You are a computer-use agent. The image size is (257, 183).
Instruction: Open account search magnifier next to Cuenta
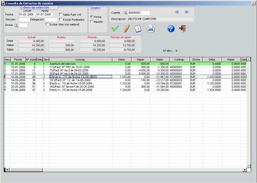point(125,13)
